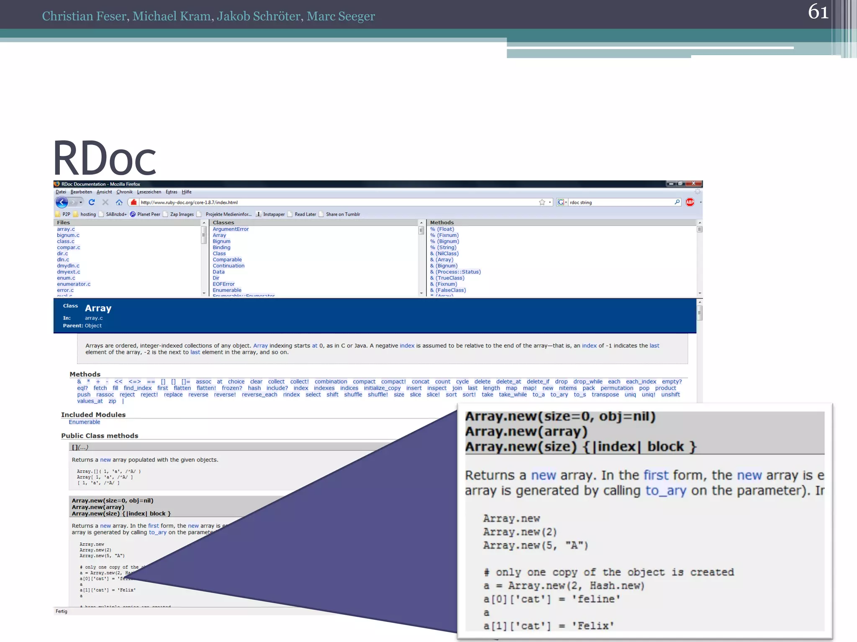857x642 pixels.
Task: Open the Adblock Plus dropdown arrow
Action: pos(700,202)
